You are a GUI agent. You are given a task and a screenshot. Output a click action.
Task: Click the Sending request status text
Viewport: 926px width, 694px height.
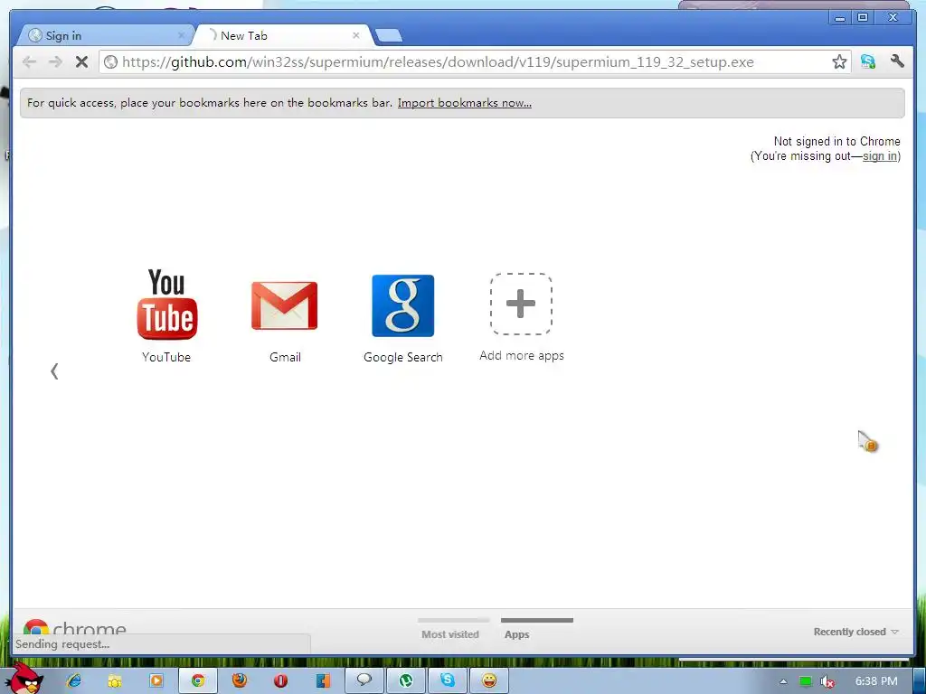(62, 643)
